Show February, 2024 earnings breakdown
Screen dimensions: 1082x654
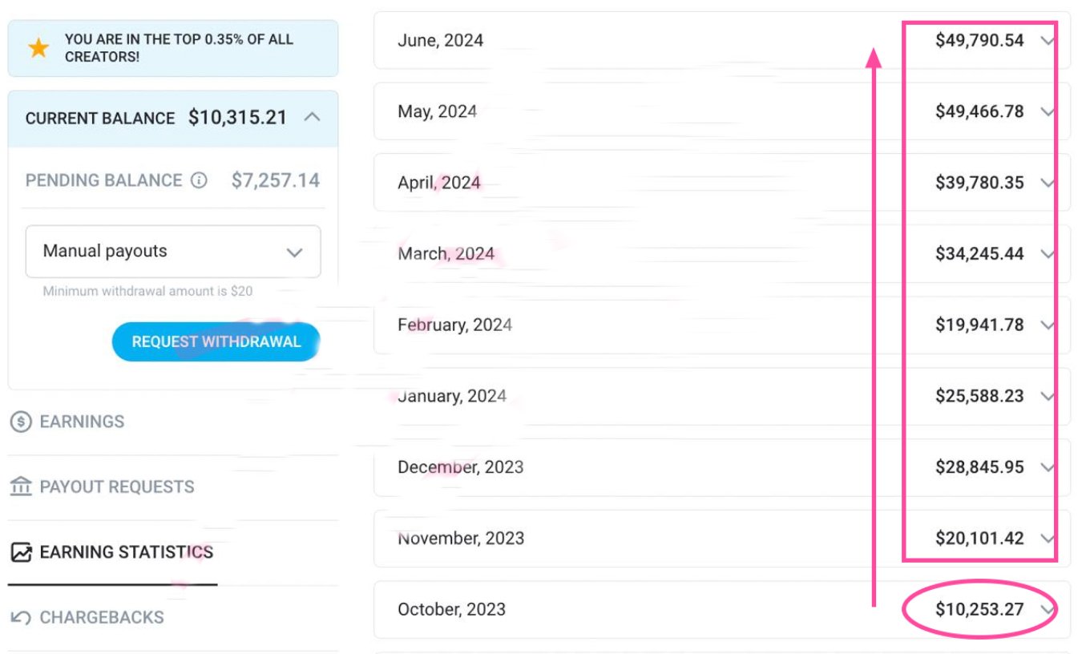(x=1047, y=325)
